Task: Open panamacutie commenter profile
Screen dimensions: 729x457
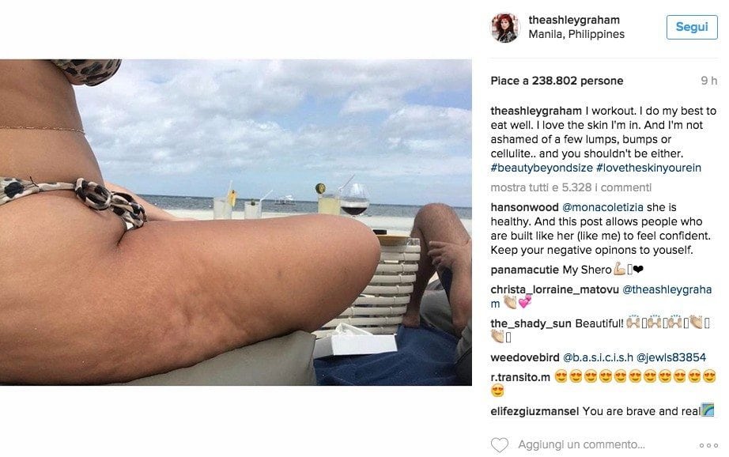Action: [x=524, y=270]
